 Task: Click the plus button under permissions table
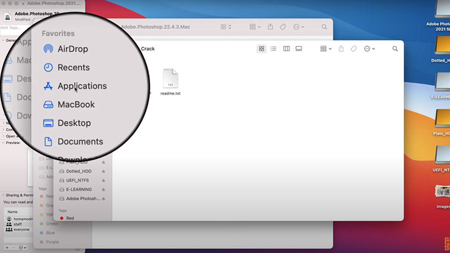tap(7, 248)
